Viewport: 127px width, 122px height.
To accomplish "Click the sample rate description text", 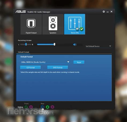I will click(x=50, y=72).
